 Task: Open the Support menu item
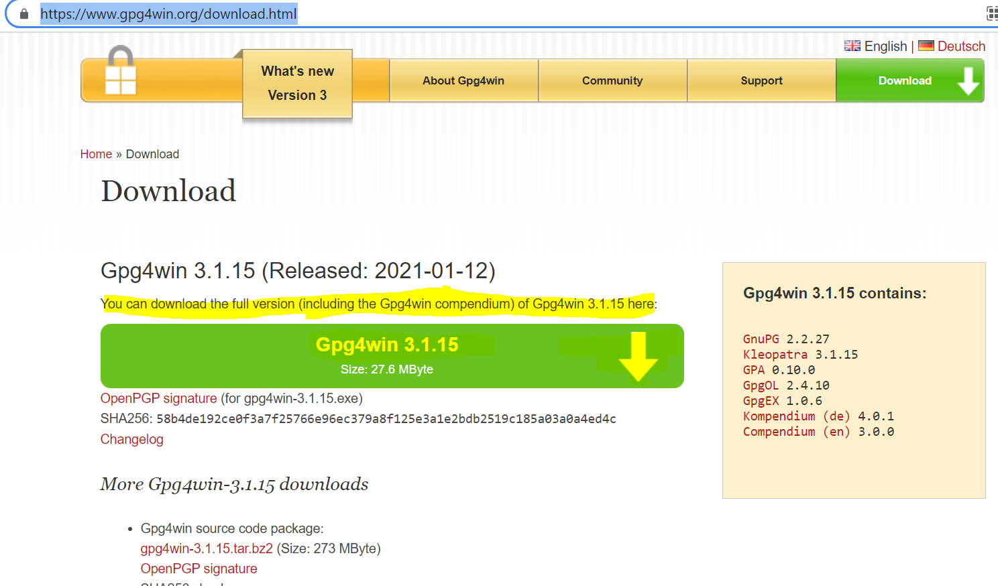[x=761, y=80]
